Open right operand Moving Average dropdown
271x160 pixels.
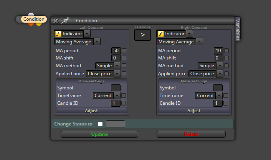pyautogui.click(x=200, y=42)
